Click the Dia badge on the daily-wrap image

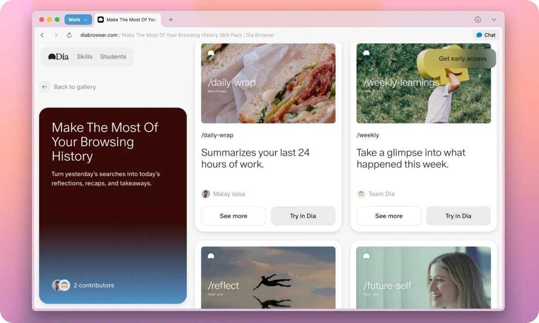pyautogui.click(x=211, y=53)
